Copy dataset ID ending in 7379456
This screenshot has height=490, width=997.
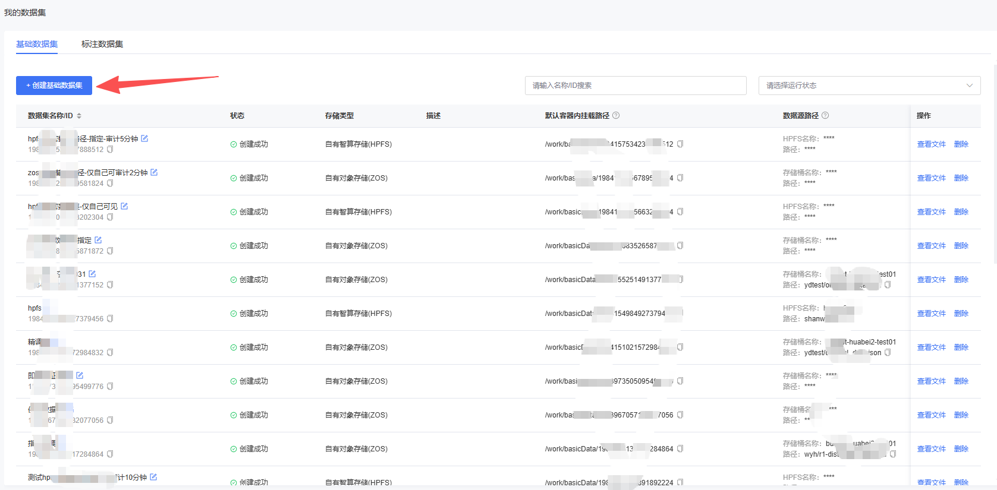(110, 319)
